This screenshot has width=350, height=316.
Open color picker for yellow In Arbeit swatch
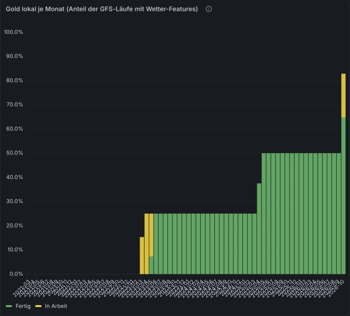pyautogui.click(x=38, y=306)
